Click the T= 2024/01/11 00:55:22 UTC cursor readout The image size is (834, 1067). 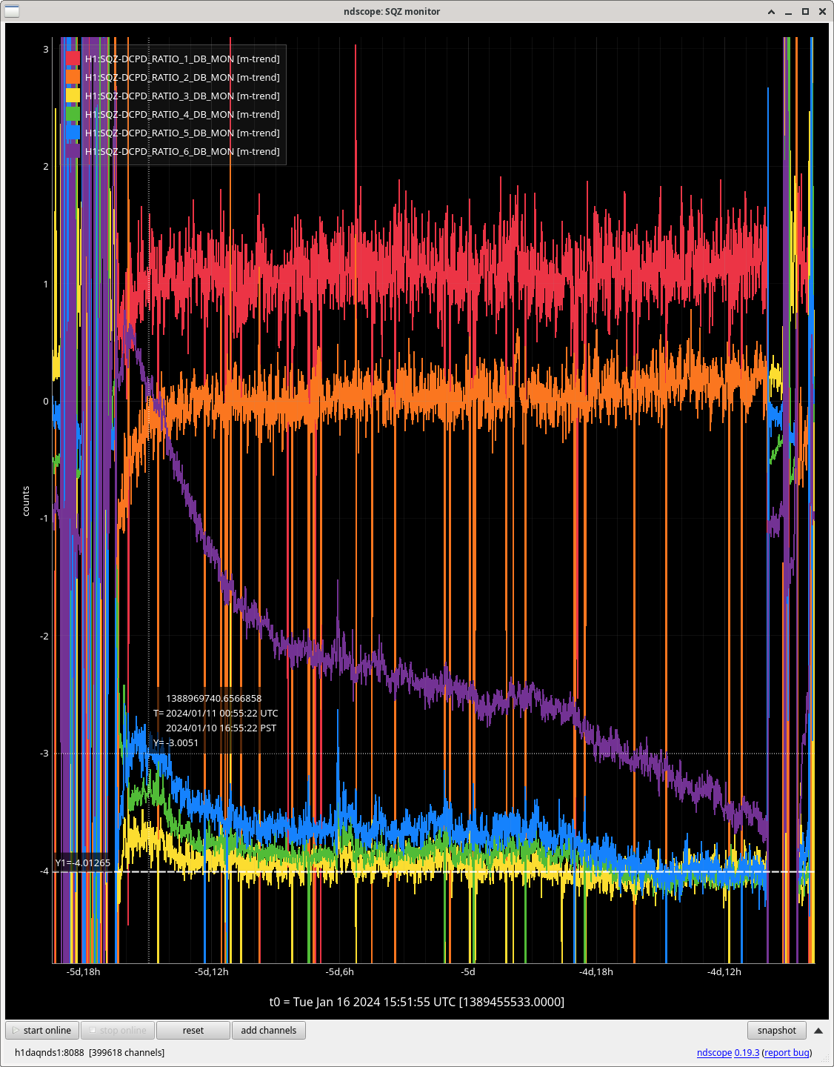pyautogui.click(x=216, y=713)
